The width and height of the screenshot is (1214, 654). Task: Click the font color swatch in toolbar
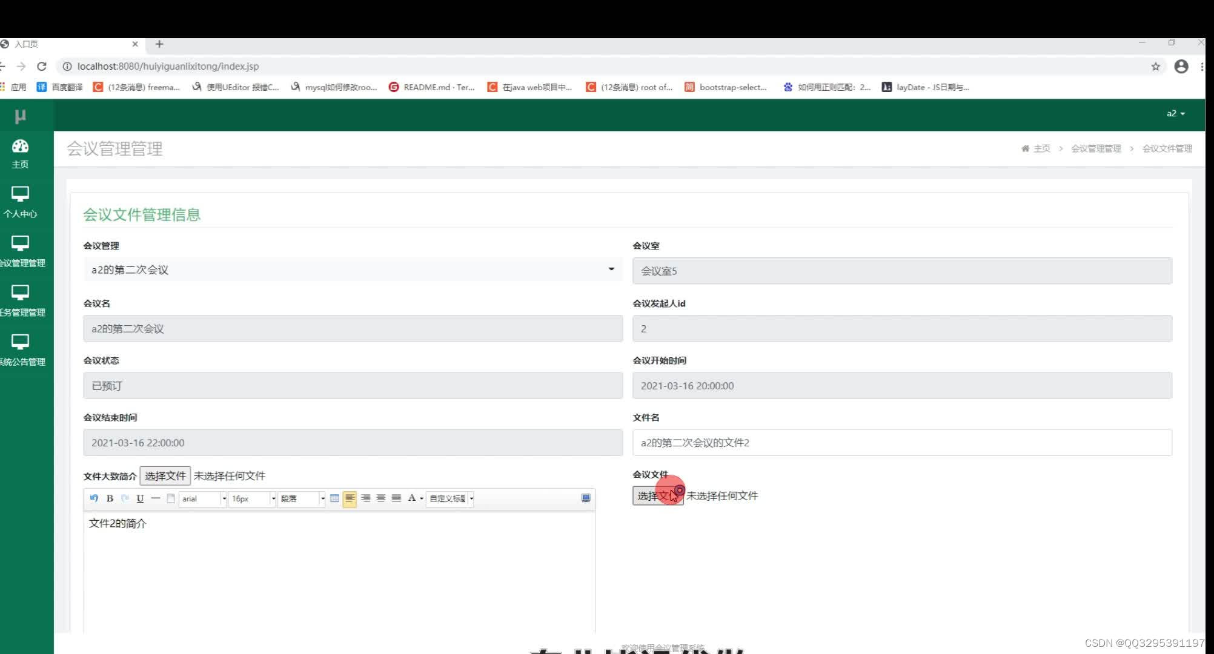[x=412, y=498]
